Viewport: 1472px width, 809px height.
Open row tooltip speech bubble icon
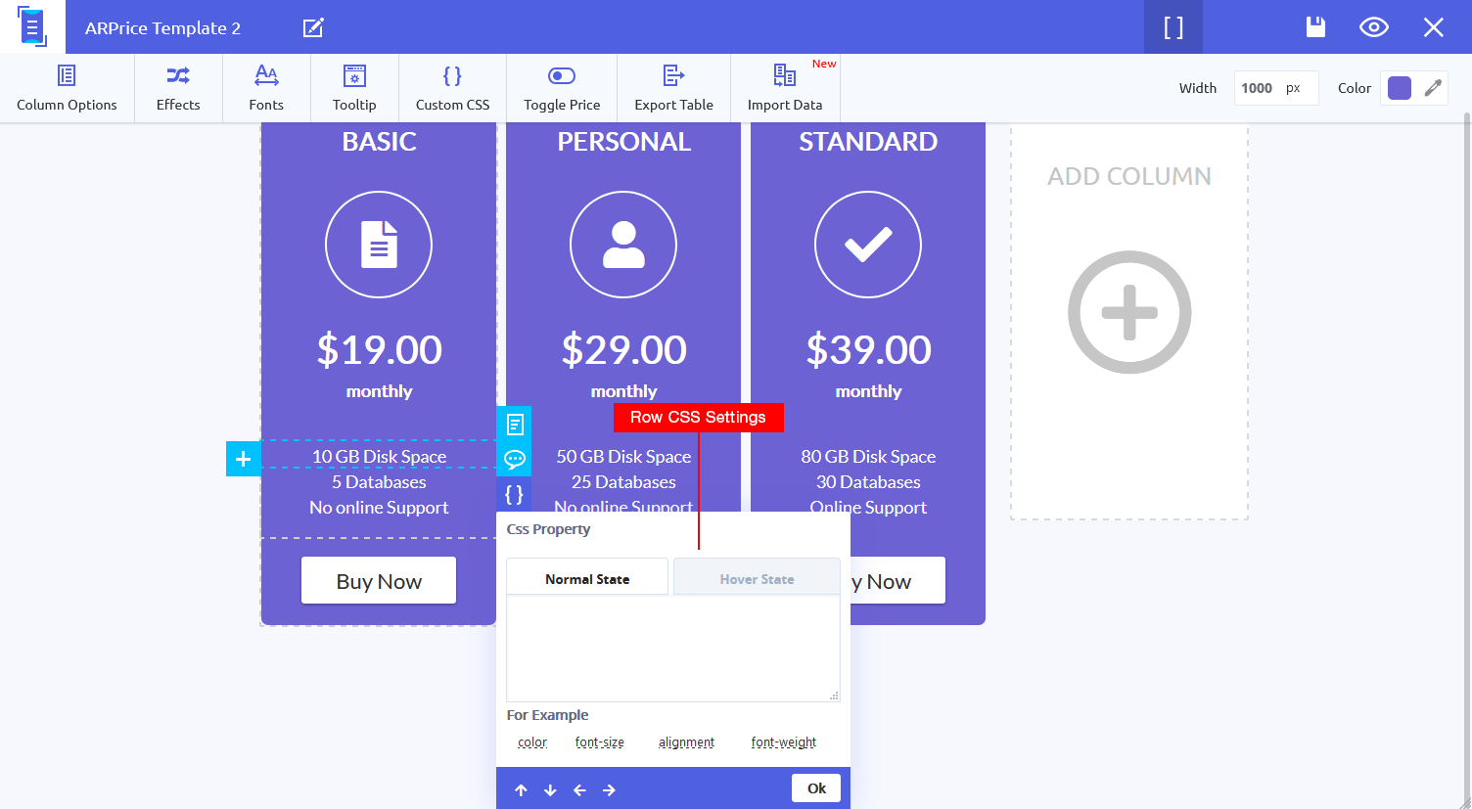(515, 459)
